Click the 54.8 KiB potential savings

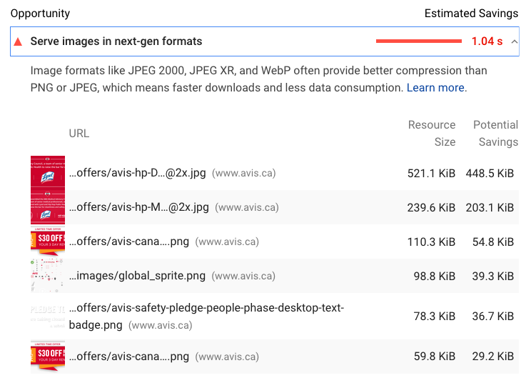[493, 242]
